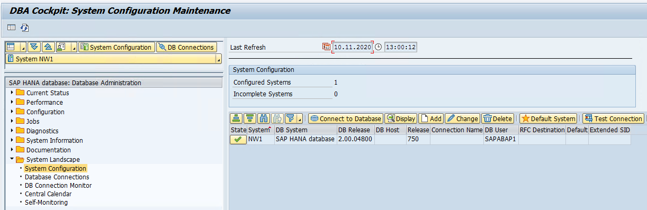Click the Connect to Database button

click(x=346, y=118)
